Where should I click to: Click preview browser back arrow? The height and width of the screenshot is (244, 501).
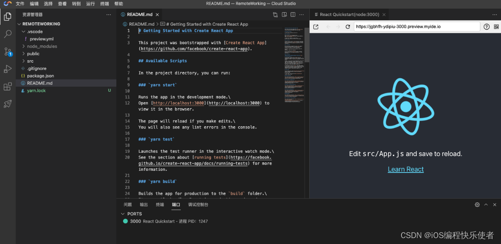[x=328, y=27]
